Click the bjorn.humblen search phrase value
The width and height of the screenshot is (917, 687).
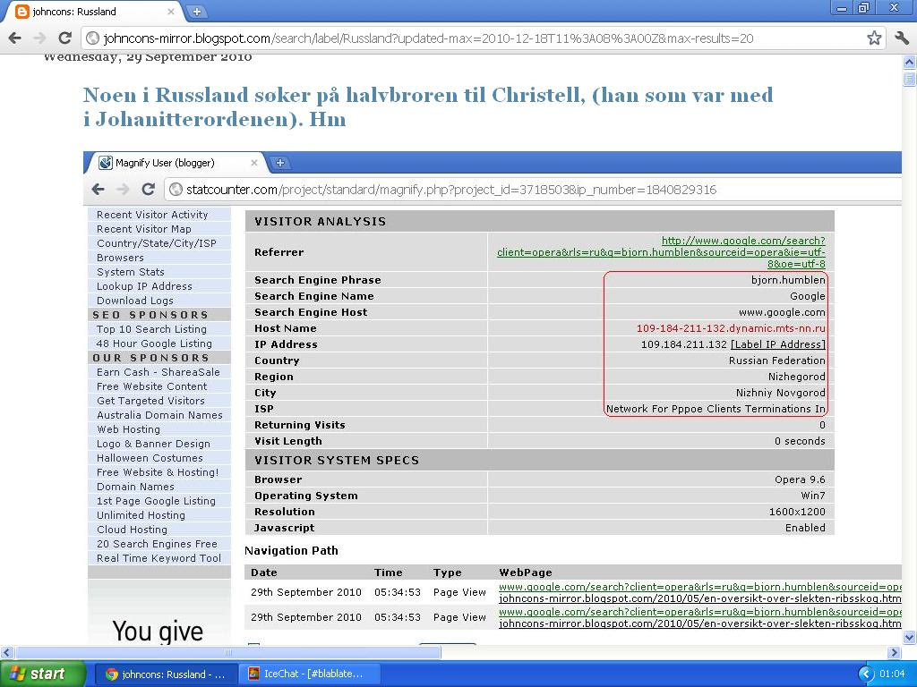tap(788, 280)
